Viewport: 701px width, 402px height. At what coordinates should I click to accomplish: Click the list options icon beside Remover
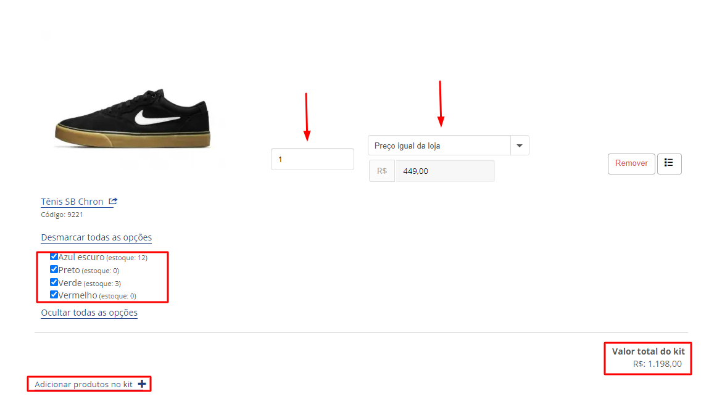(x=669, y=163)
